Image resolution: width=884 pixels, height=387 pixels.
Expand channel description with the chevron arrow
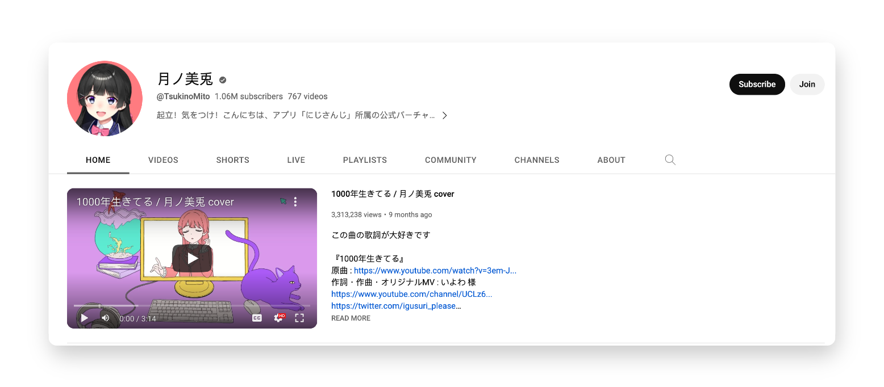445,115
